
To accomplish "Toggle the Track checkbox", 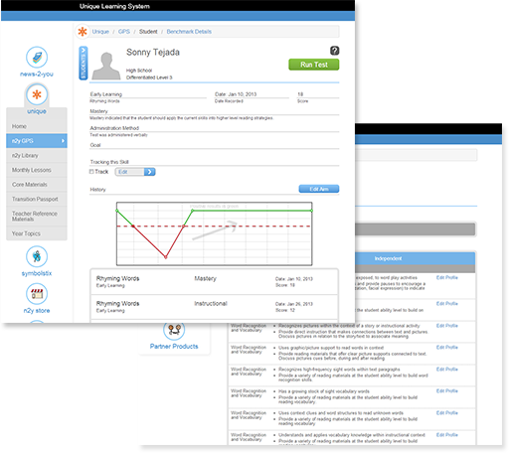I will [91, 172].
